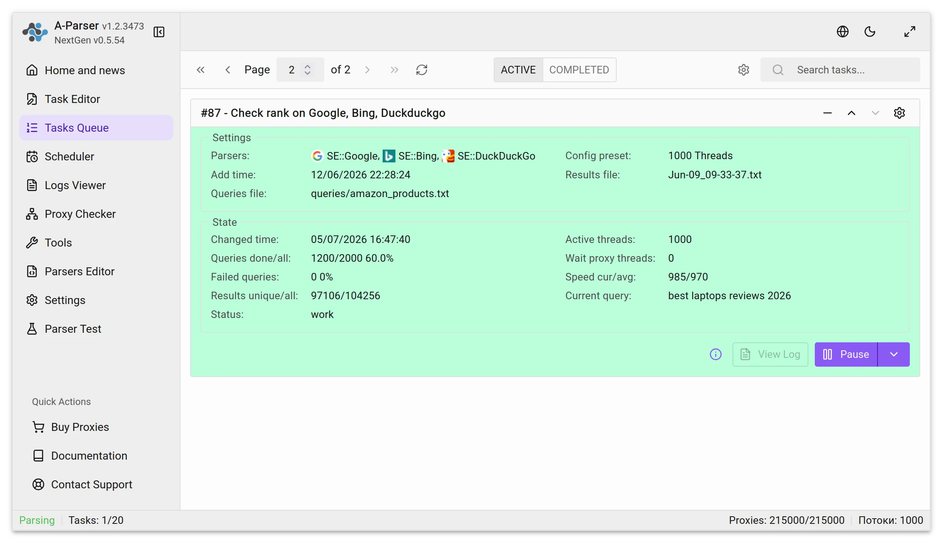The height and width of the screenshot is (543, 943).
Task: Click Proxies: 215000/215000 status entry
Action: [786, 520]
